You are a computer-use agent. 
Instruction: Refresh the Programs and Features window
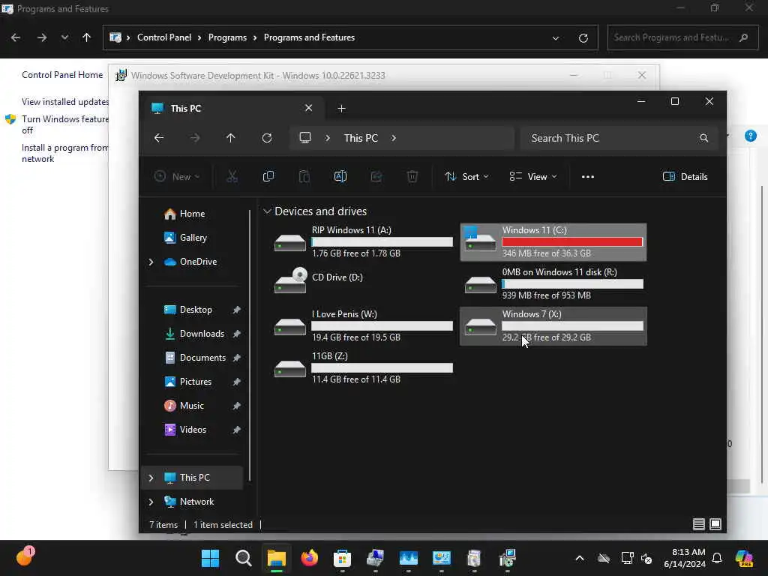(583, 37)
